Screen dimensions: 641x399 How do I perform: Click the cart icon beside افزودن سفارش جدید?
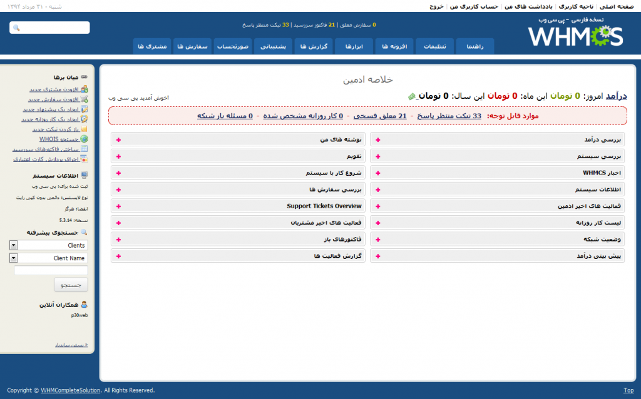(85, 99)
